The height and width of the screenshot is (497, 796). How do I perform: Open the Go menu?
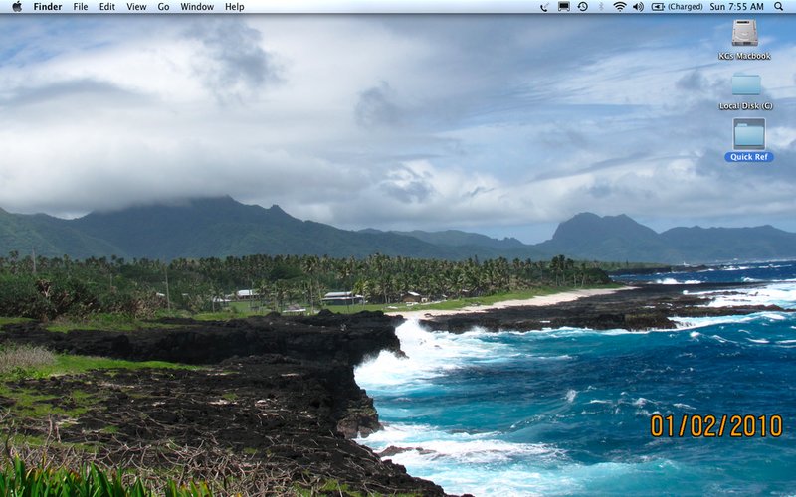(163, 7)
